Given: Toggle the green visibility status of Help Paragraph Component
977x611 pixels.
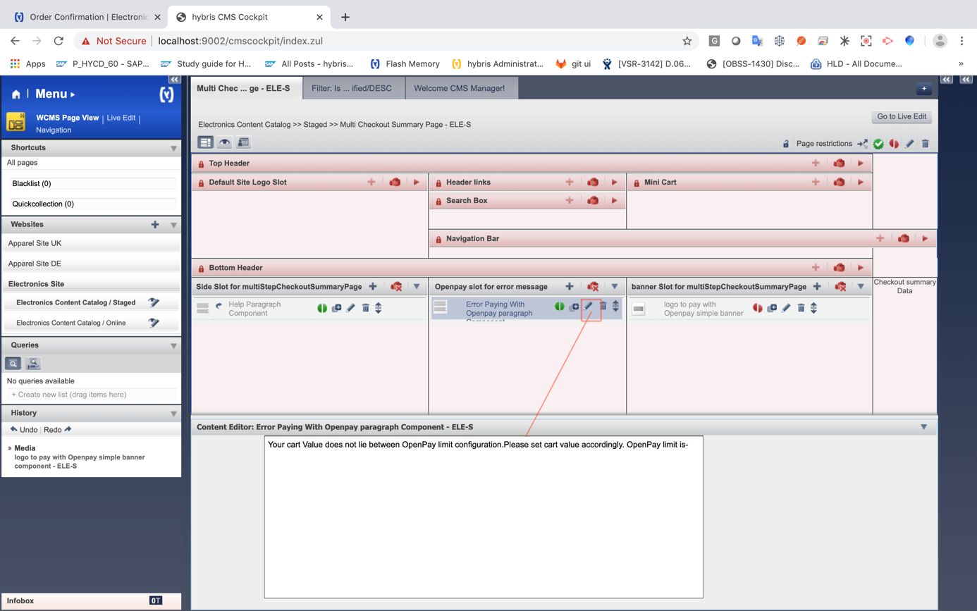Looking at the screenshot, I should point(322,308).
